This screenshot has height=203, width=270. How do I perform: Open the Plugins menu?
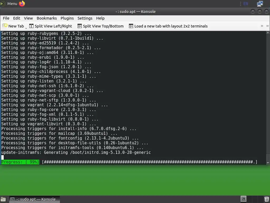67,18
